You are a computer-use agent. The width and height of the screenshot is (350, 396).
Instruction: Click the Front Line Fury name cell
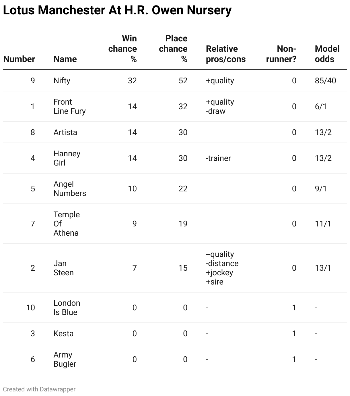(70, 106)
